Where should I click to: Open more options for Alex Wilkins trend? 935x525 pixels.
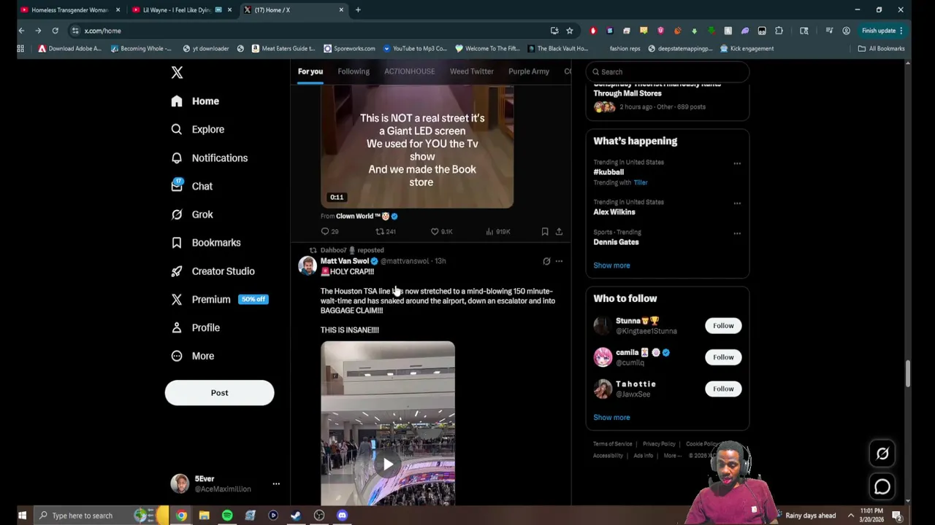coord(737,203)
